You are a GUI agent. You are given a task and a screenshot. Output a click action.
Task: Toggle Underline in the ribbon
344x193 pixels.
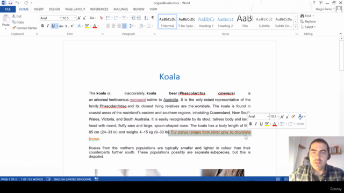pos(53,26)
